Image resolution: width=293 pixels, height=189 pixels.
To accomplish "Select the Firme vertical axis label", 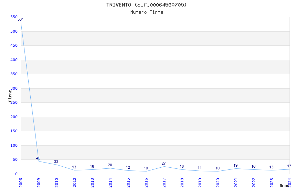I will click(x=10, y=96).
